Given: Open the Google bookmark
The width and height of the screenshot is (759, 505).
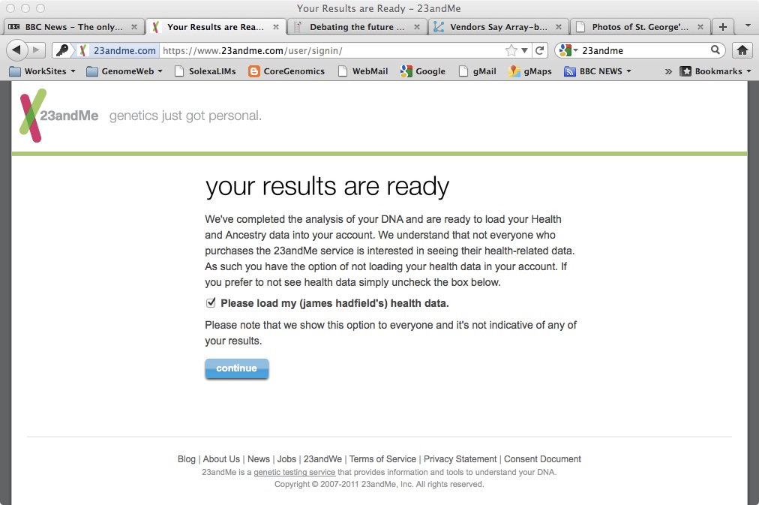Looking at the screenshot, I should [x=422, y=71].
